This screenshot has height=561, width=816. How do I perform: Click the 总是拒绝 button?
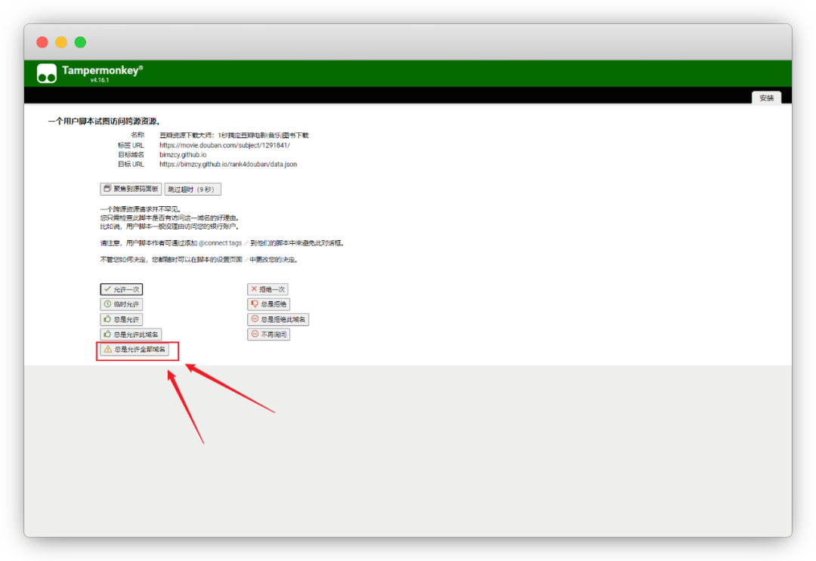click(x=268, y=304)
